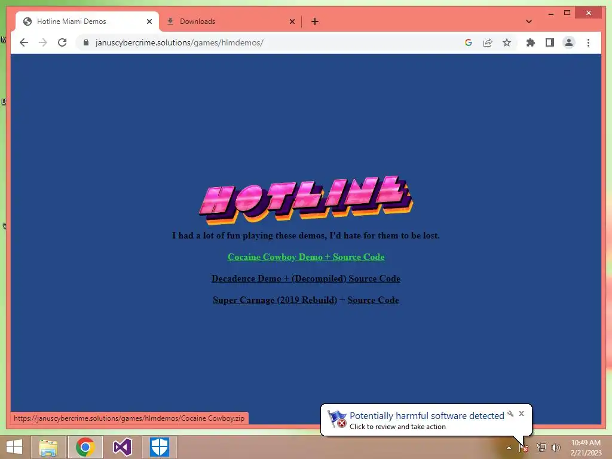Open the Super Carnage Source Code link

click(x=373, y=300)
